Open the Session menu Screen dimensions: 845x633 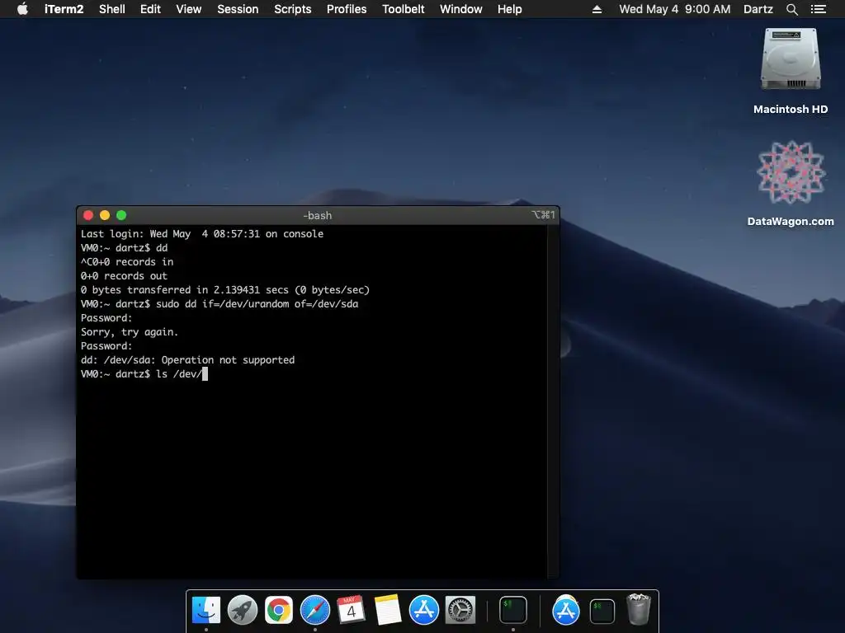(x=238, y=9)
